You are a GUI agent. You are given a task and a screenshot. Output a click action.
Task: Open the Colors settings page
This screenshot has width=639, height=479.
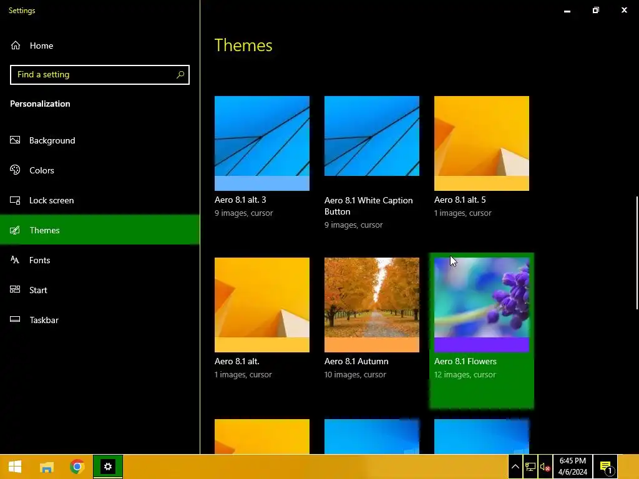tap(100, 170)
